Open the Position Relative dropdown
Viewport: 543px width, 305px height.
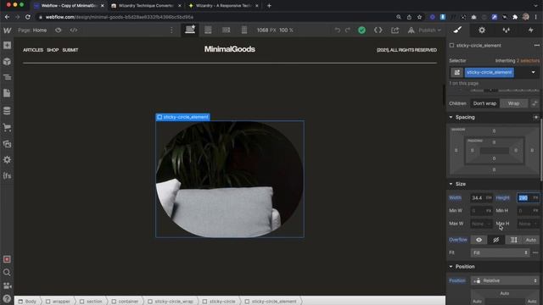[505, 280]
